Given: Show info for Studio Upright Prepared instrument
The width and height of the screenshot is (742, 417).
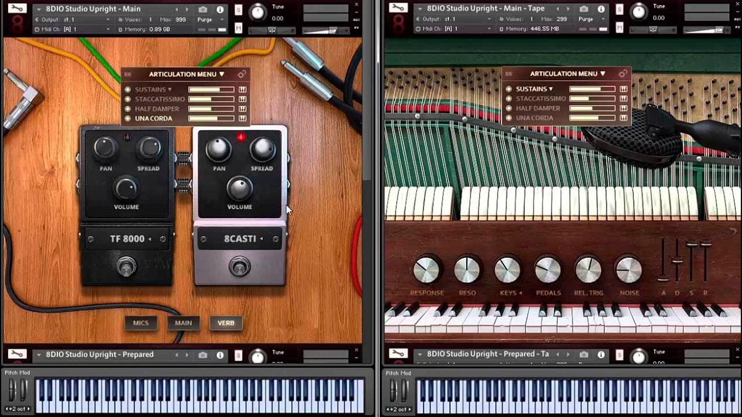Looking at the screenshot, I should point(220,355).
